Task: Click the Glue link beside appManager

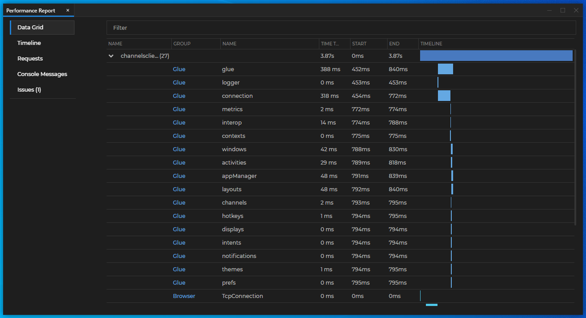Action: coord(179,176)
